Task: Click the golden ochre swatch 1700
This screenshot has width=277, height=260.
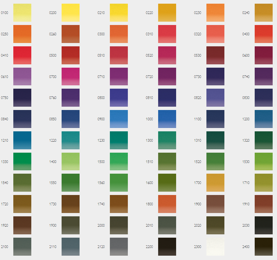Action: point(215,183)
